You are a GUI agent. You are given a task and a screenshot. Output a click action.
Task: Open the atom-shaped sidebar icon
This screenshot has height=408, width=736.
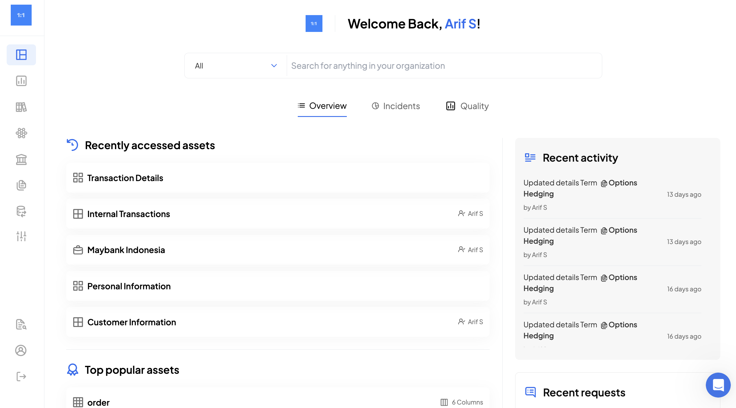pyautogui.click(x=21, y=133)
